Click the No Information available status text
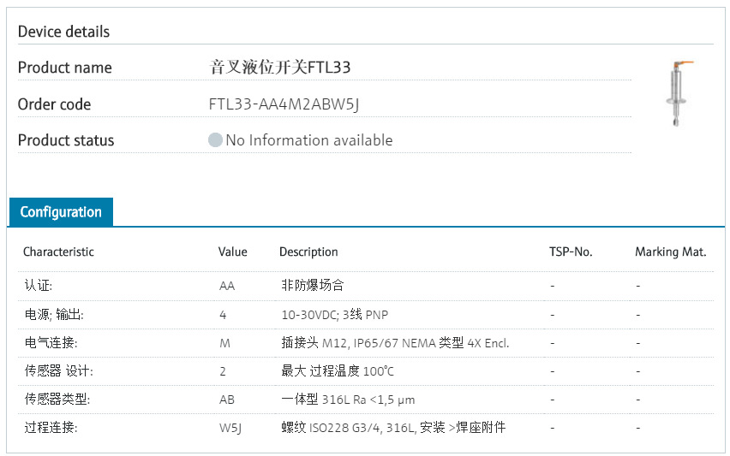The width and height of the screenshot is (730, 456). point(309,140)
